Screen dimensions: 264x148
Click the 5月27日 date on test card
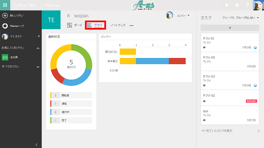251,120
